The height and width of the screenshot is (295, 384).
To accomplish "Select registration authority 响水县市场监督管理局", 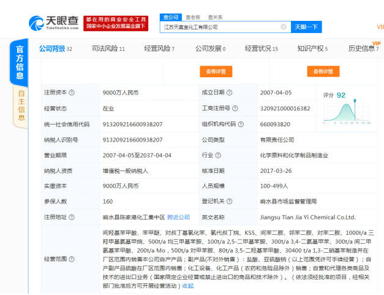I will (288, 202).
